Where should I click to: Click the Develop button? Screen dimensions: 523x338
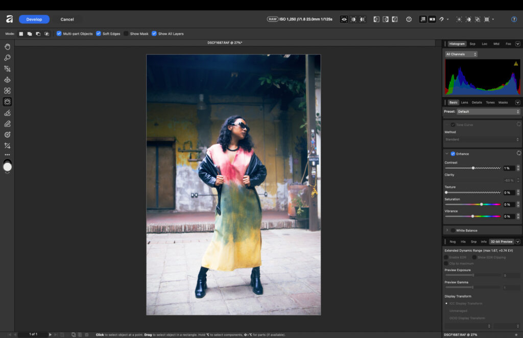tap(34, 19)
